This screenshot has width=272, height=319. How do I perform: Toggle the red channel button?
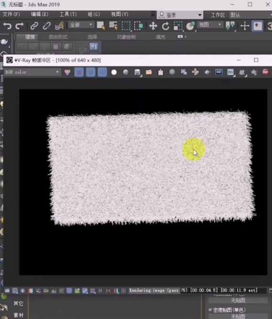pyautogui.click(x=79, y=72)
